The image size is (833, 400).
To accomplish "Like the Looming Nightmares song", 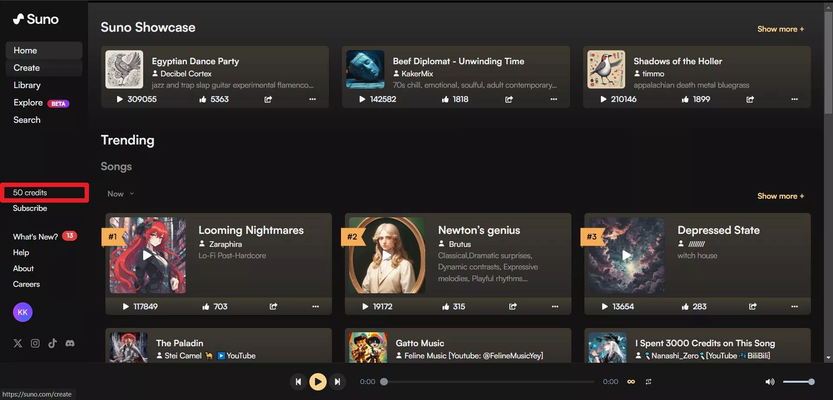I will click(x=206, y=307).
